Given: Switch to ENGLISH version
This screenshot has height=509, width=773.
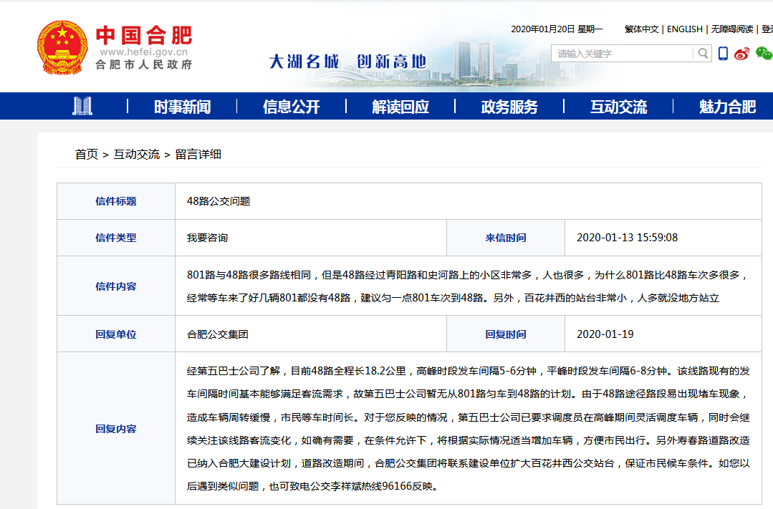Looking at the screenshot, I should (685, 29).
